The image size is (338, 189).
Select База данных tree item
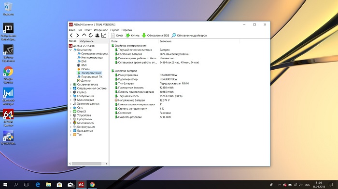click(83, 131)
